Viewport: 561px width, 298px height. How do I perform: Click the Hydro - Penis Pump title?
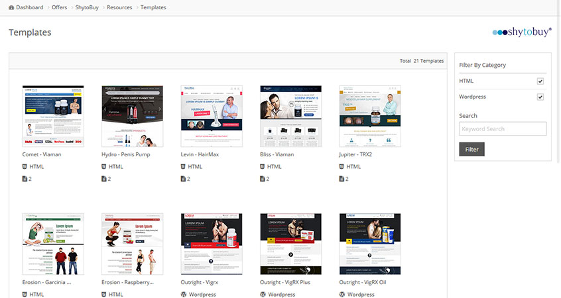pyautogui.click(x=125, y=154)
